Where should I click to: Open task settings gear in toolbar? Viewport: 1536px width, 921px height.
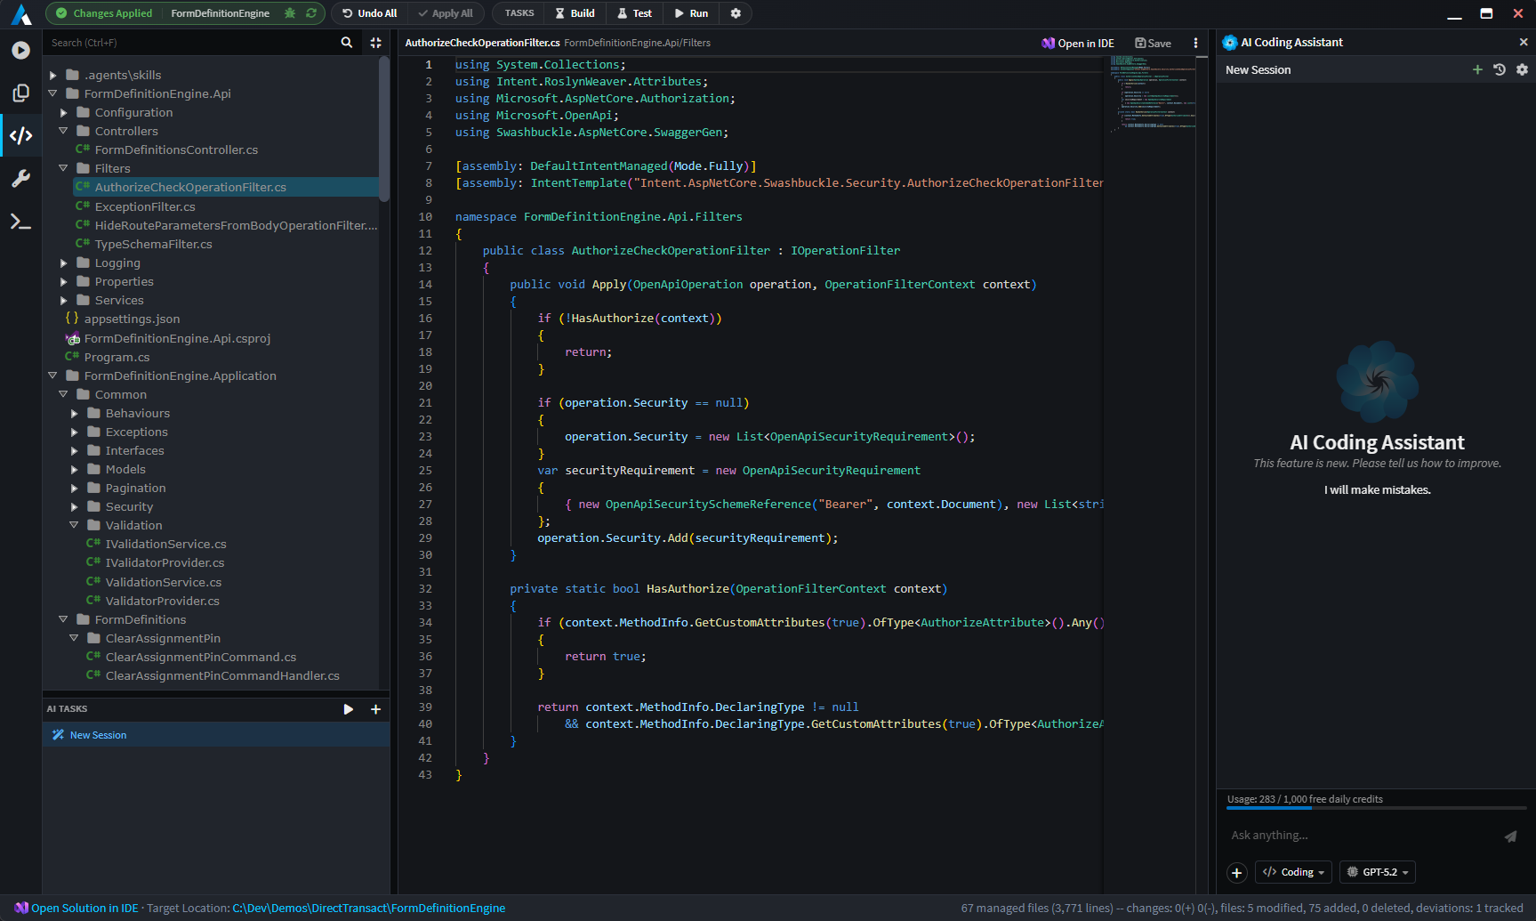(x=736, y=13)
